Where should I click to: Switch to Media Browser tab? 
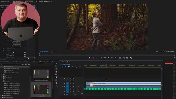point(16,62)
